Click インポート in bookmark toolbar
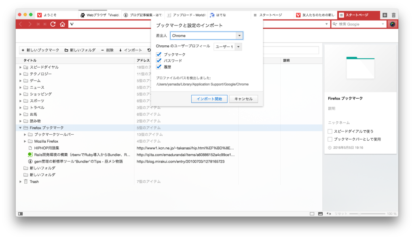The width and height of the screenshot is (414, 239). pos(131,50)
